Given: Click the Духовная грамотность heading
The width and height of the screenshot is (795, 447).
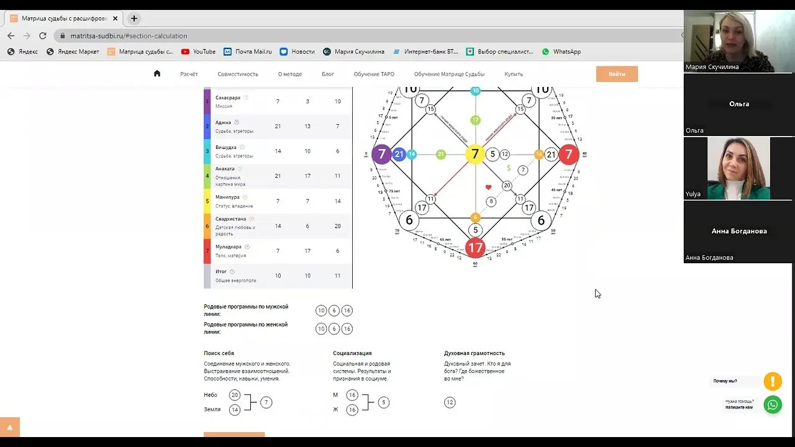Looking at the screenshot, I should (x=475, y=353).
